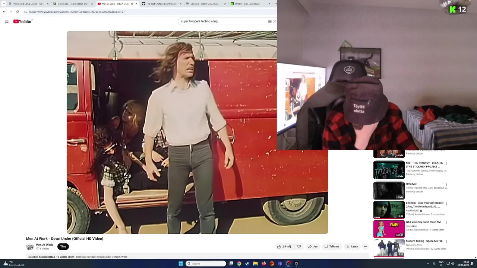Screen dimensions: 477x268
Task: Open Steam from the taskbar
Action: click(x=247, y=264)
